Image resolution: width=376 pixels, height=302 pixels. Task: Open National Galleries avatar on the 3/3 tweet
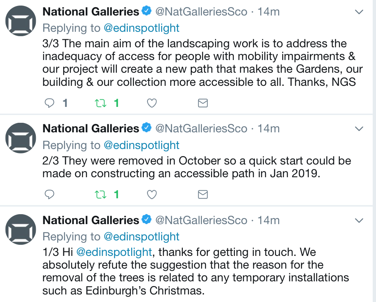pos(21,21)
